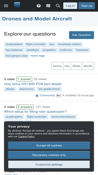Click the Log in button

pos(70,6)
